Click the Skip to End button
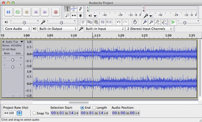The width and height of the screenshot is (202, 122). point(45,12)
